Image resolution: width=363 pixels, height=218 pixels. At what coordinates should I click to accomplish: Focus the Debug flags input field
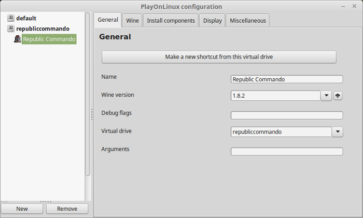coord(287,115)
